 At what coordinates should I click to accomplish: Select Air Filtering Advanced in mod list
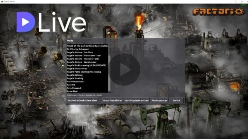(88, 49)
